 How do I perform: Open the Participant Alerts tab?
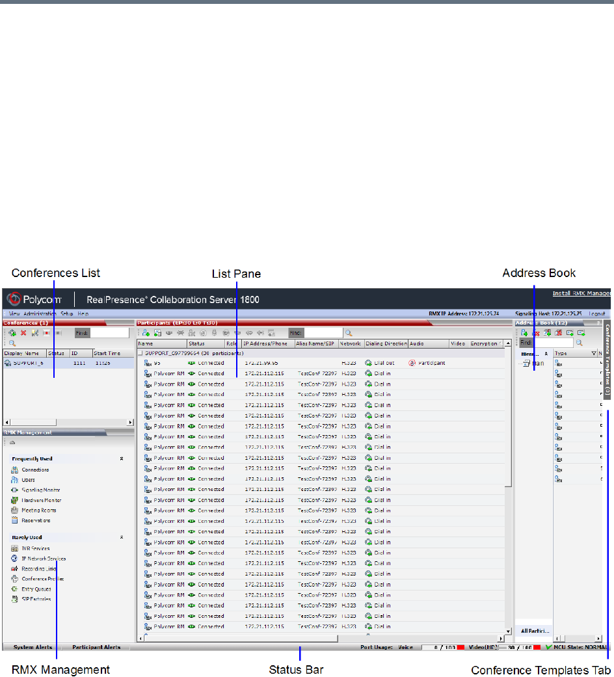pyautogui.click(x=96, y=647)
